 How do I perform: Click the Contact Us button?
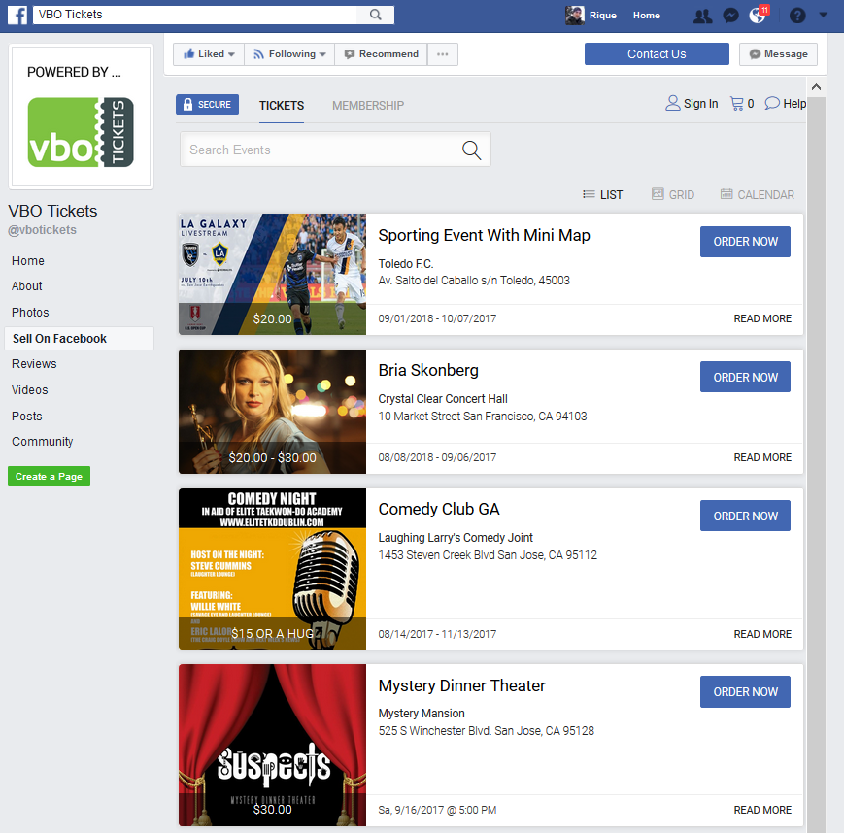[x=657, y=53]
